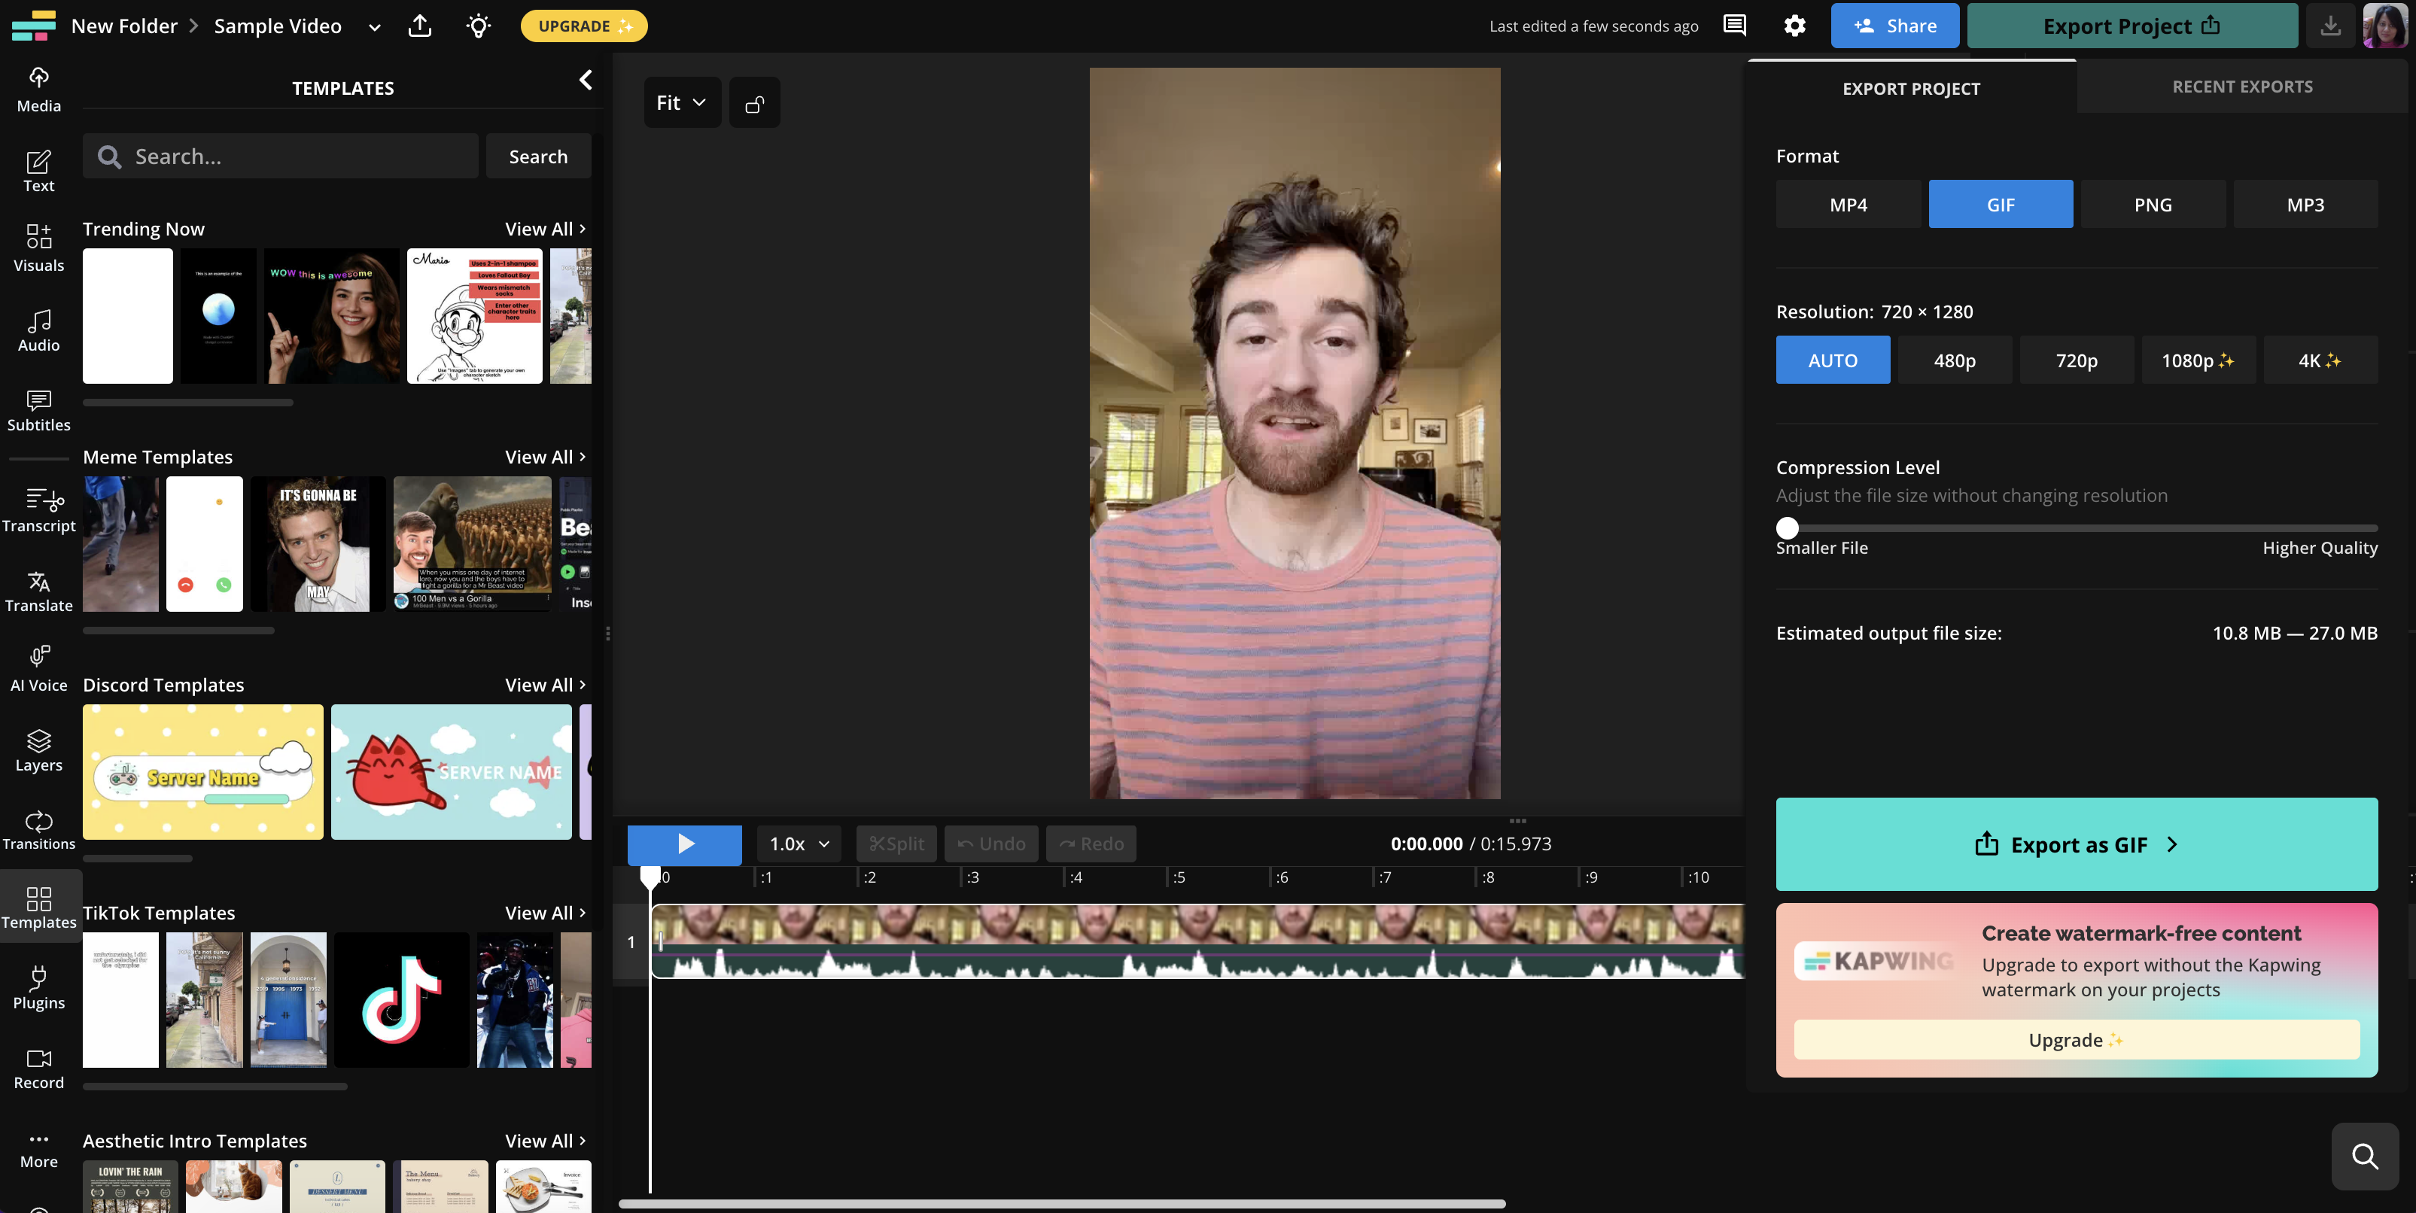2416x1213 pixels.
Task: Select the Translate tool
Action: tap(38, 591)
